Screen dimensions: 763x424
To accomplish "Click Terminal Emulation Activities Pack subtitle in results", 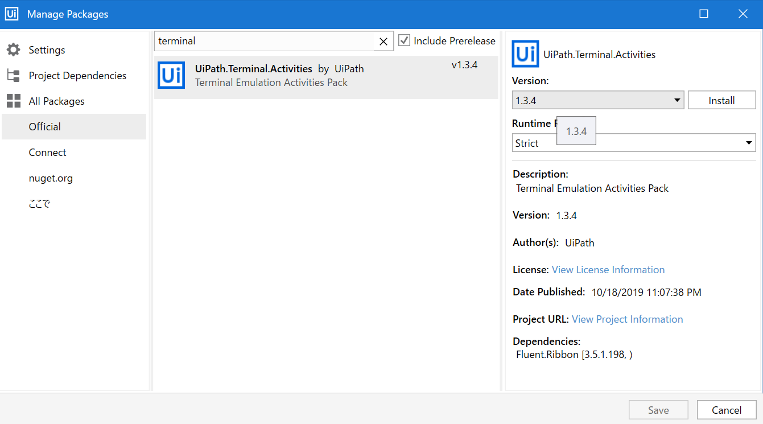I will point(271,83).
